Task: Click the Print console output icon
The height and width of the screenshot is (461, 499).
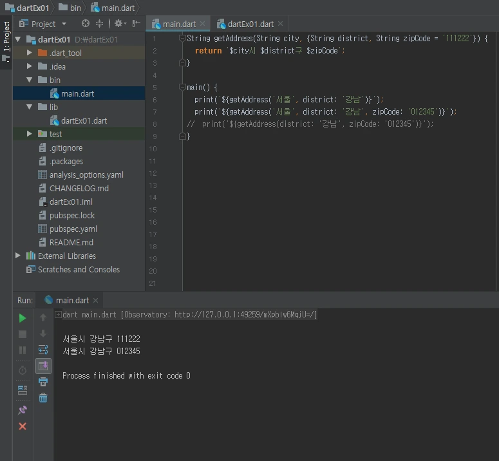Action: 43,382
